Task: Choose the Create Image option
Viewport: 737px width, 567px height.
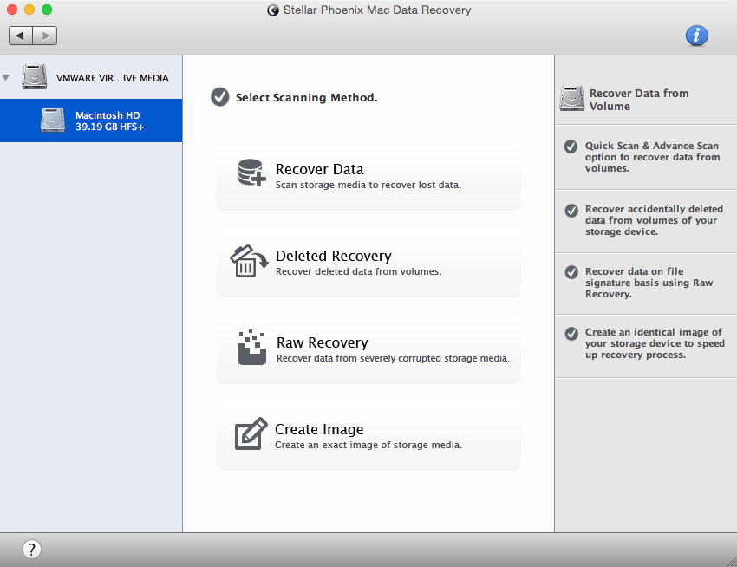Action: point(368,436)
